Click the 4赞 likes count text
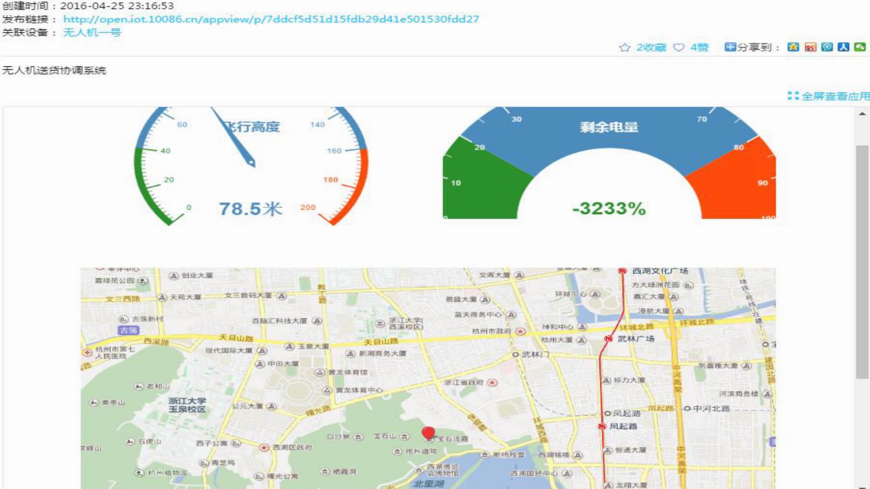 699,47
